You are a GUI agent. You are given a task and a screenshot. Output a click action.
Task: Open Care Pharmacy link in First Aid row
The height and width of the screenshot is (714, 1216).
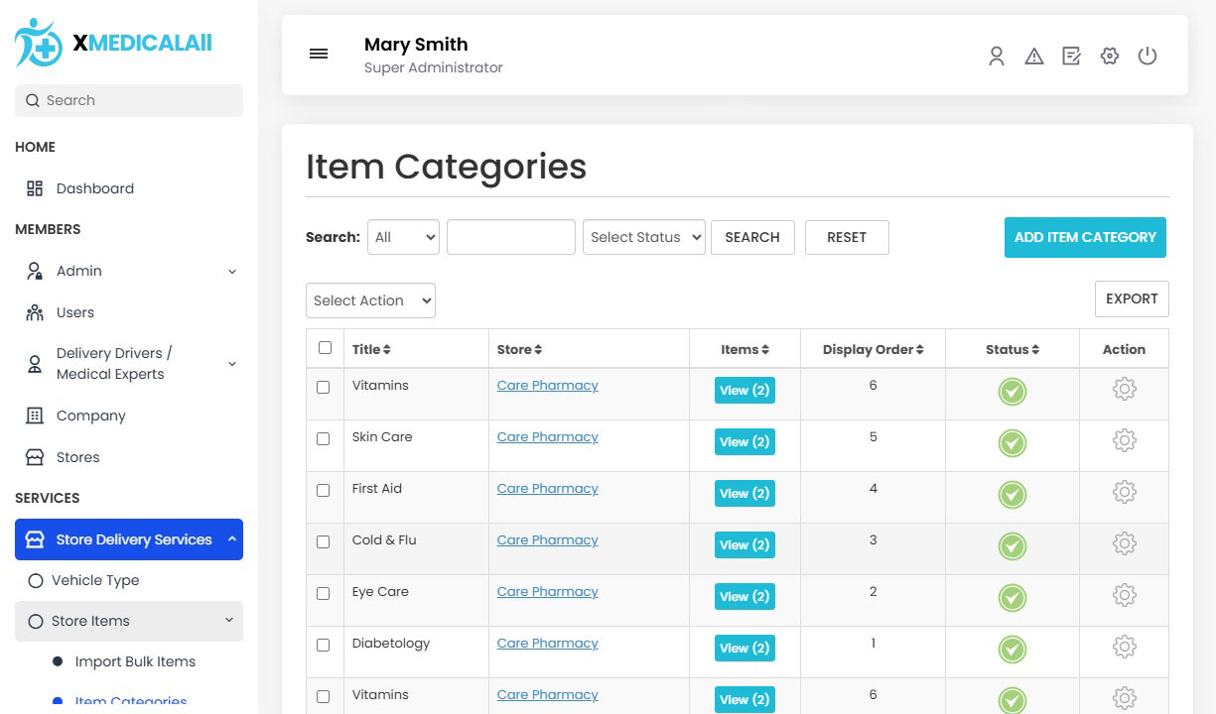tap(547, 488)
